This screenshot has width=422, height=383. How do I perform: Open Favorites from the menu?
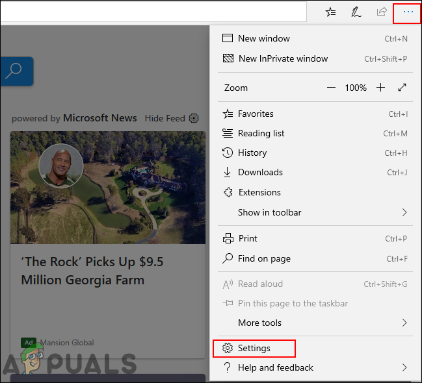[x=315, y=114]
